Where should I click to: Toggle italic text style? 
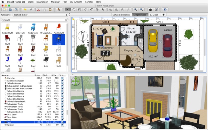128,10
